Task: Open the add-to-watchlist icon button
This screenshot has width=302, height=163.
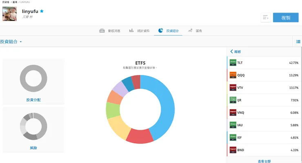Action: pyautogui.click(x=266, y=18)
